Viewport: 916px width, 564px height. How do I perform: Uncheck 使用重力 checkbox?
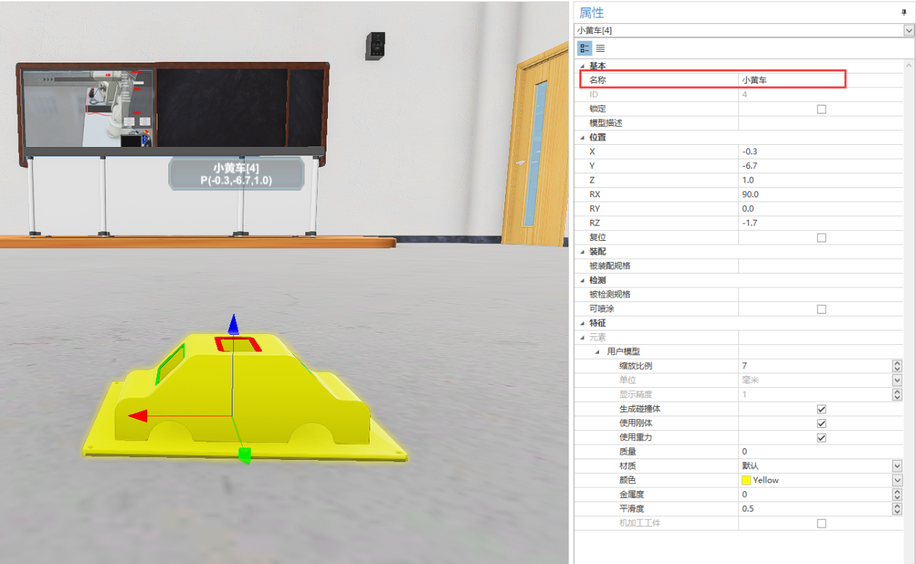pos(821,437)
